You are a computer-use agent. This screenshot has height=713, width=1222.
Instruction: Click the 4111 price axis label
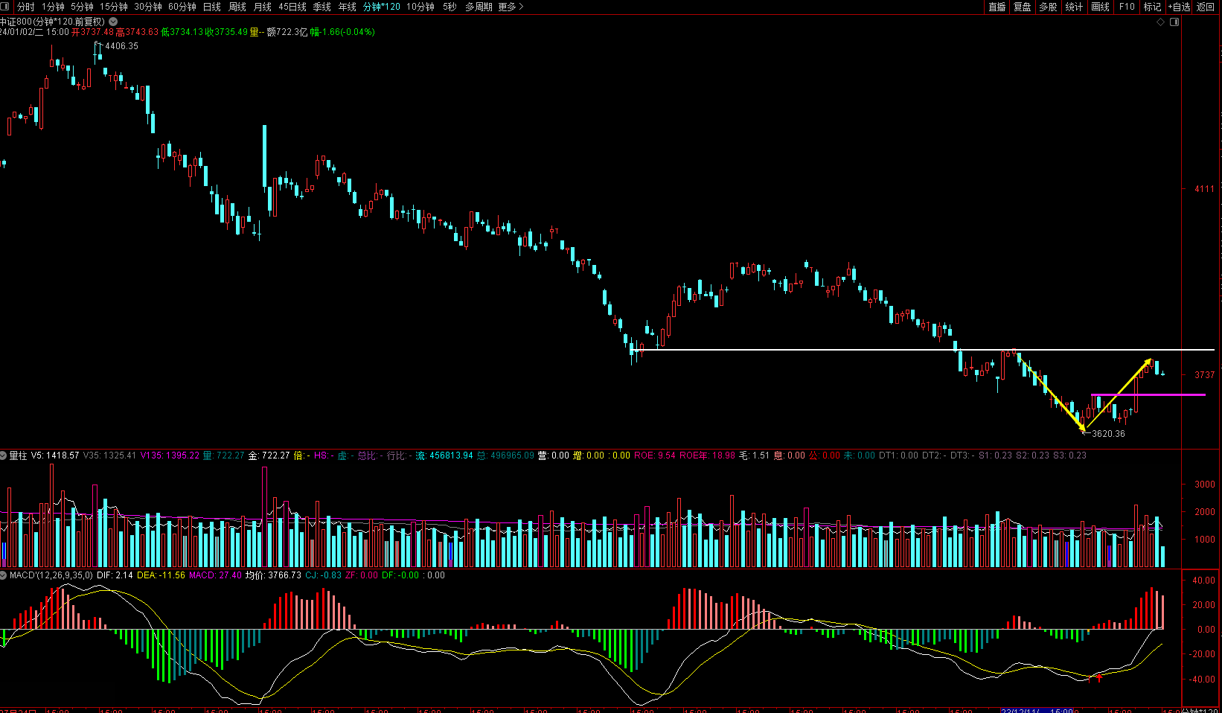1204,189
